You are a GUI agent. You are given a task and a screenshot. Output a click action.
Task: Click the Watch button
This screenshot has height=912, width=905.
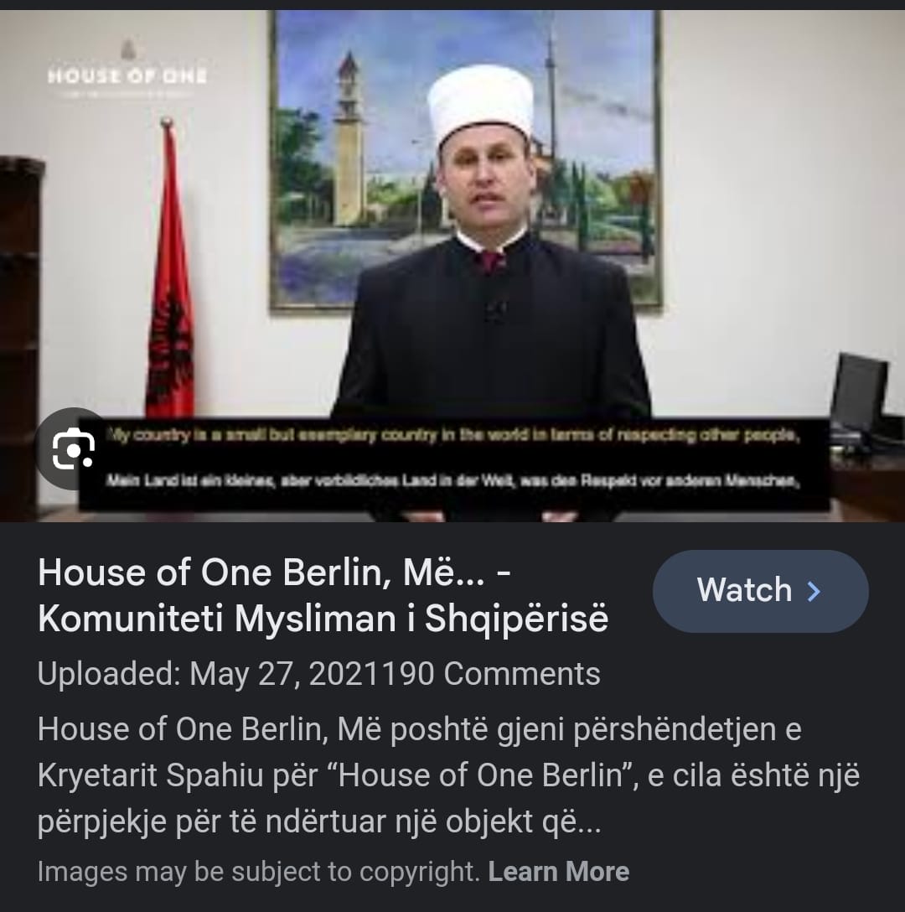(760, 591)
